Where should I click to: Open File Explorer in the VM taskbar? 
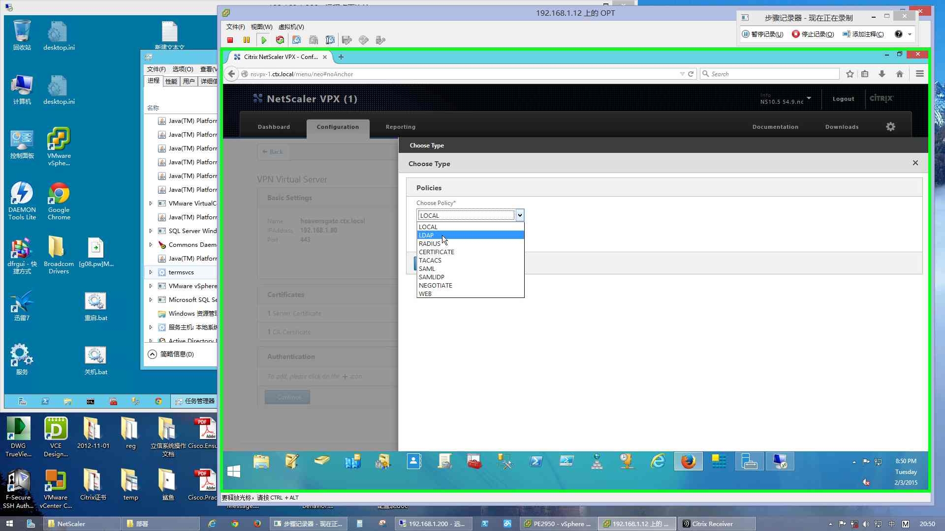click(x=261, y=462)
